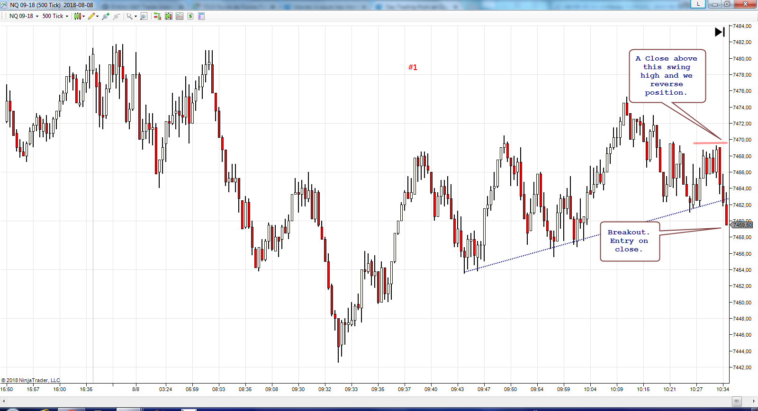Click the 'Breakout. Entry on close.' annotation
The height and width of the screenshot is (411, 758).
[630, 241]
